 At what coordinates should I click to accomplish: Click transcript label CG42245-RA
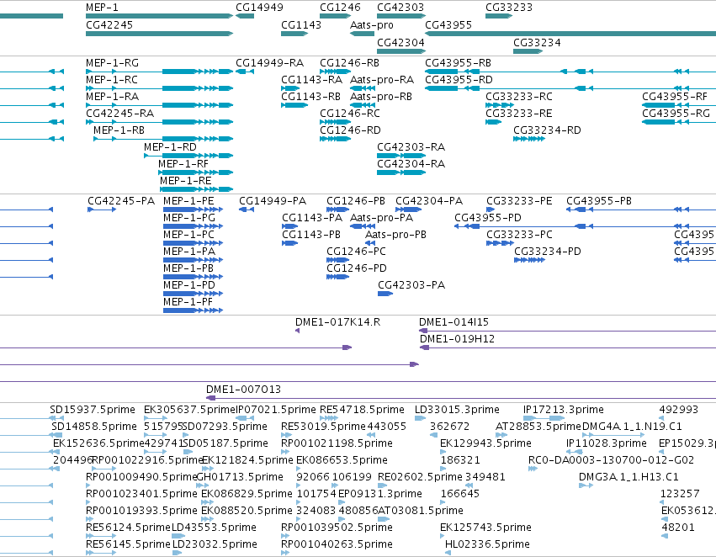120,114
